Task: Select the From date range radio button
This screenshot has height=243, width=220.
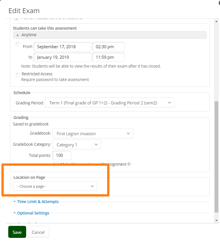Action: tap(18, 44)
